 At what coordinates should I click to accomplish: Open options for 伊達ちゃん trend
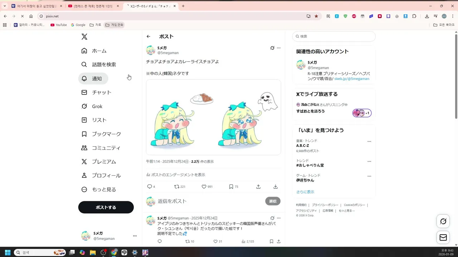coord(369,176)
